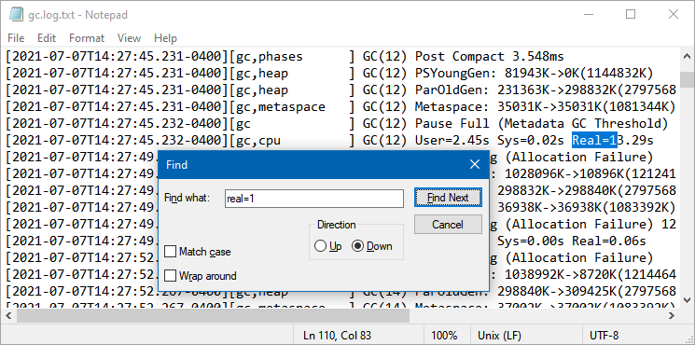Screen dimensions: 695x345
Task: Click the highlighted 'Real=1' text
Action: (594, 141)
